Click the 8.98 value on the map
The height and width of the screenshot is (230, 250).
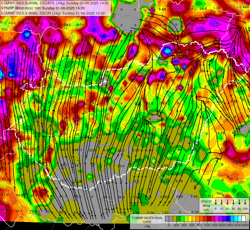(x=162, y=9)
